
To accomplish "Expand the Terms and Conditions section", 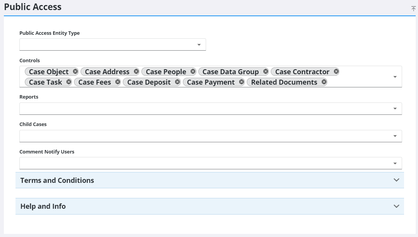I will pyautogui.click(x=396, y=180).
